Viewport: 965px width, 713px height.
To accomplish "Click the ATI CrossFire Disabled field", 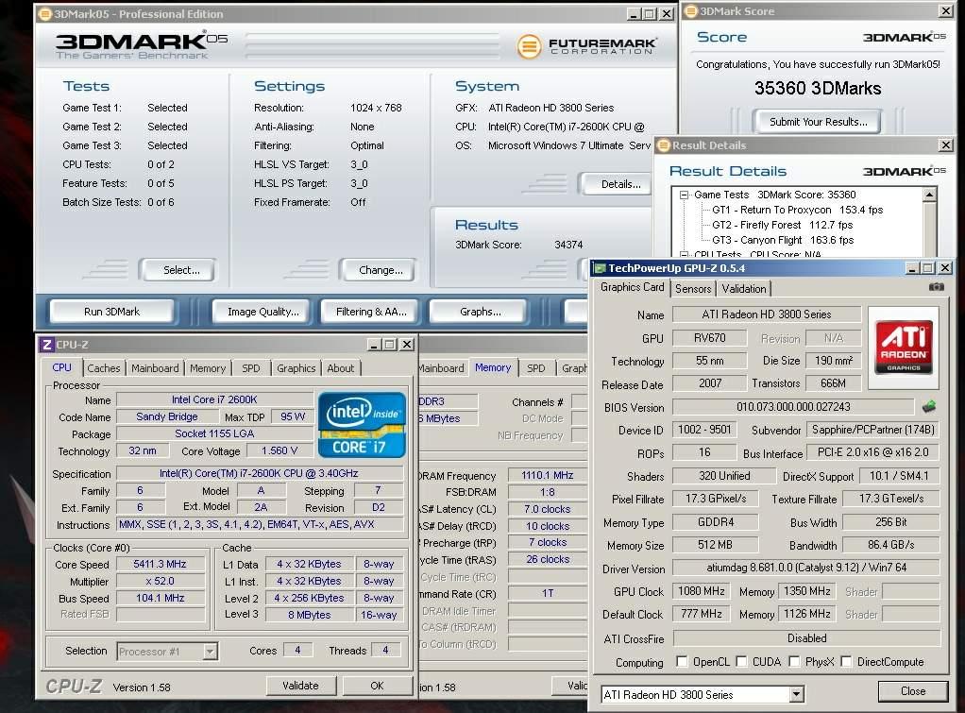I will pos(806,638).
